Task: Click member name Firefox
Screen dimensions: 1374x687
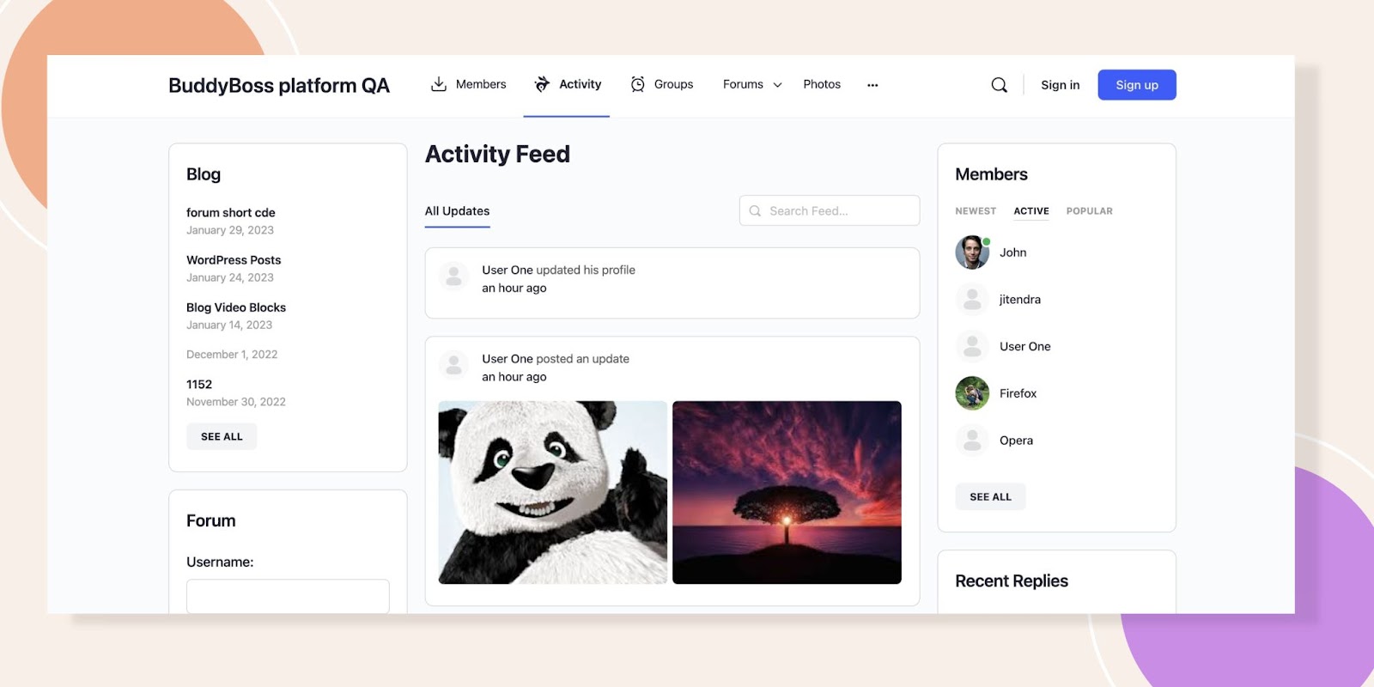Action: (x=1018, y=393)
